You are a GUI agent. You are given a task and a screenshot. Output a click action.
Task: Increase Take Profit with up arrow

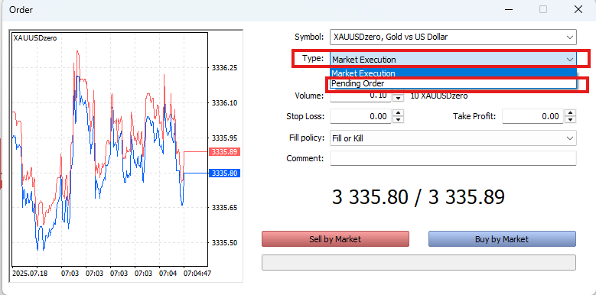pyautogui.click(x=571, y=113)
